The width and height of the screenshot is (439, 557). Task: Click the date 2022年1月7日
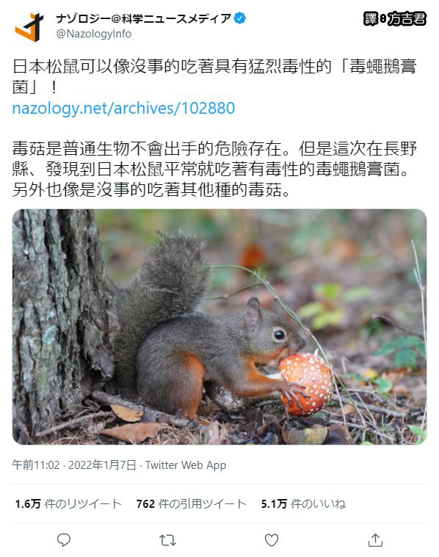(102, 465)
